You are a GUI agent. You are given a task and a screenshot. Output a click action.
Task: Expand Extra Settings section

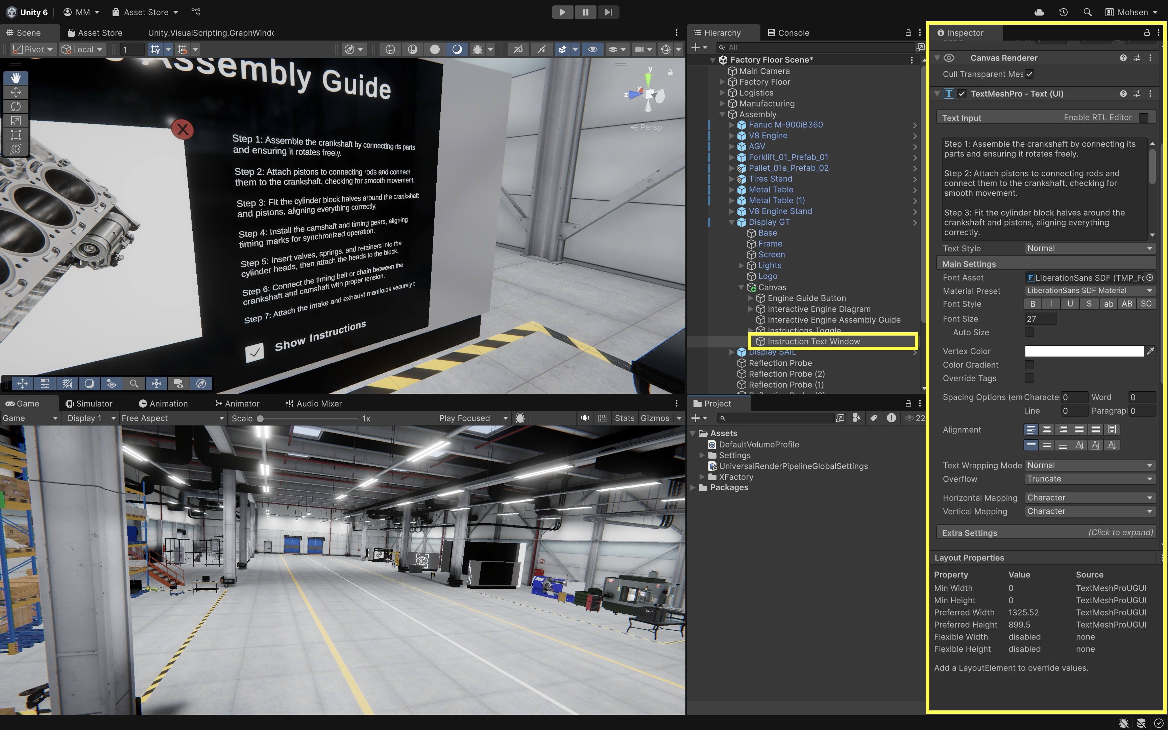coord(1046,533)
